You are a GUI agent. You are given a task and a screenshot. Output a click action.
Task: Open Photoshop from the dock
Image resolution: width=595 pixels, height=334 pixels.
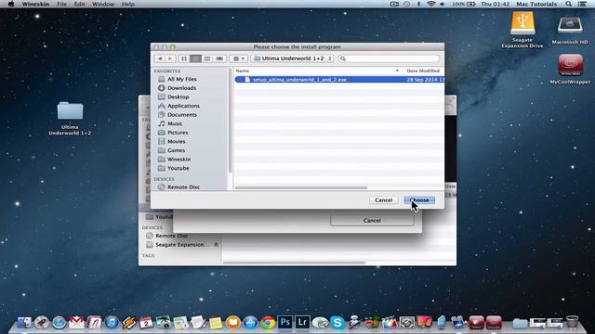285,323
